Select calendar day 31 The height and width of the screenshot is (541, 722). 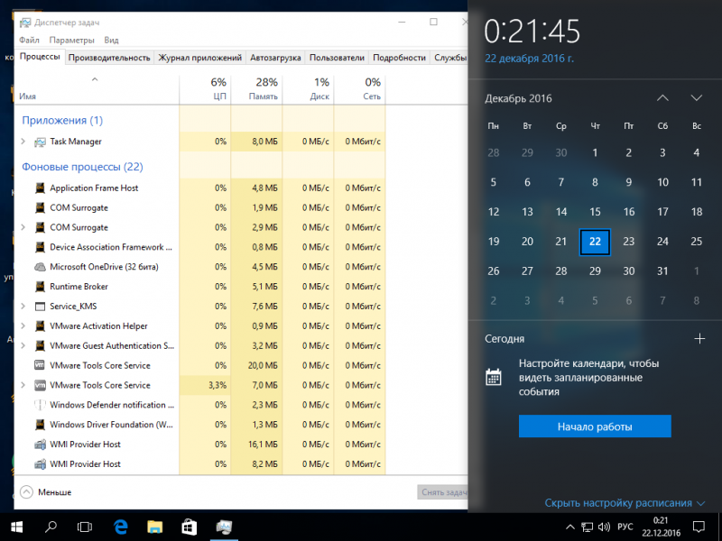point(662,271)
